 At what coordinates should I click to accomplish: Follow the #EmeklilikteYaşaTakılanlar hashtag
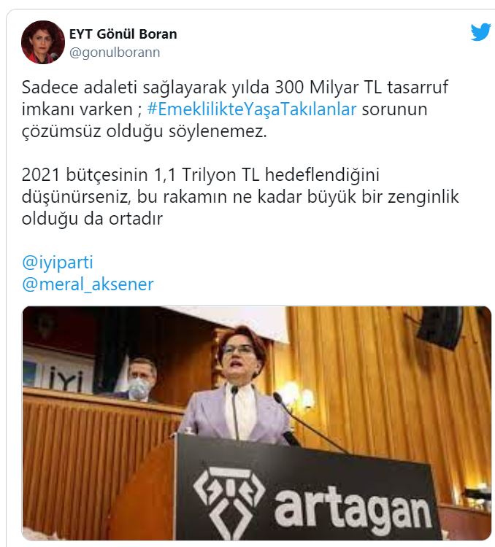click(252, 109)
